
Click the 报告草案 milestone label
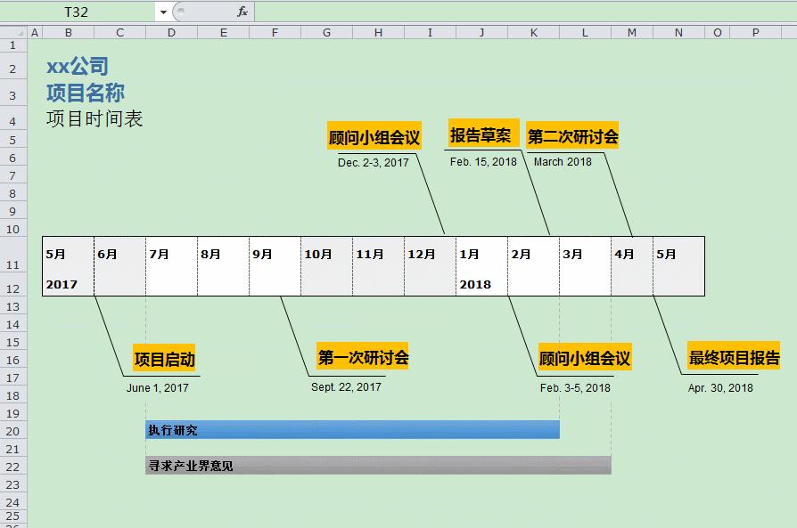click(x=482, y=134)
